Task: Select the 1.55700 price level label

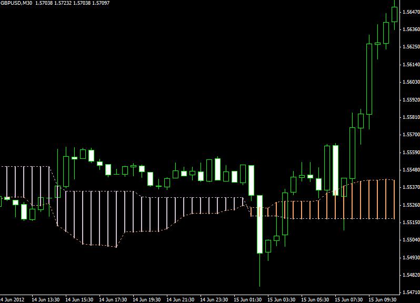Action: pos(411,135)
